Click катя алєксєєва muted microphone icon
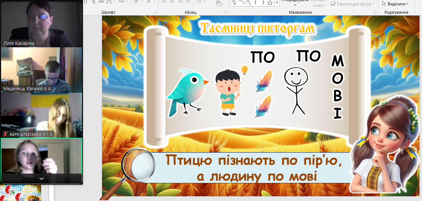Screen dimensions: 422x201 [5, 134]
